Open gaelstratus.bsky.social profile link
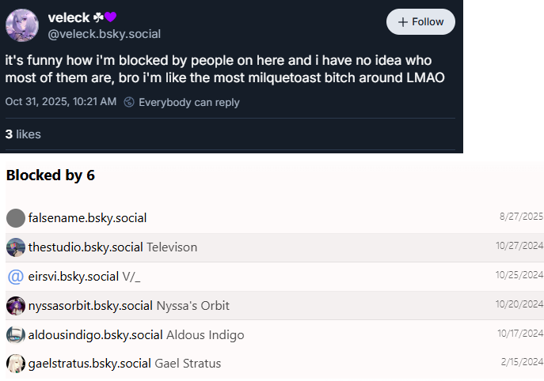Screen dimensions: 544x381 pyautogui.click(x=89, y=364)
